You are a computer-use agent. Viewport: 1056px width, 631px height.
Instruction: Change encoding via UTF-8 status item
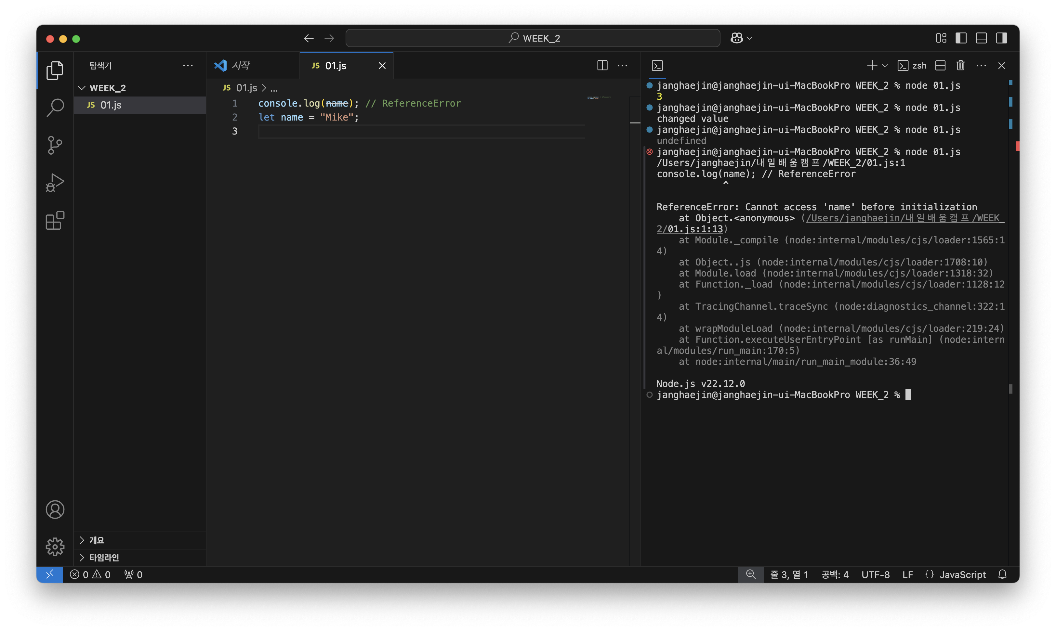875,574
